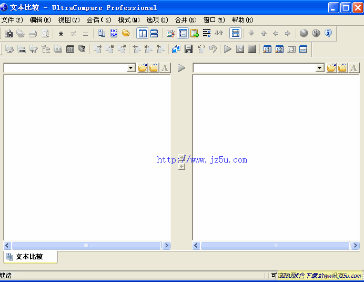Click the magnifier window 3 icon

(291, 49)
